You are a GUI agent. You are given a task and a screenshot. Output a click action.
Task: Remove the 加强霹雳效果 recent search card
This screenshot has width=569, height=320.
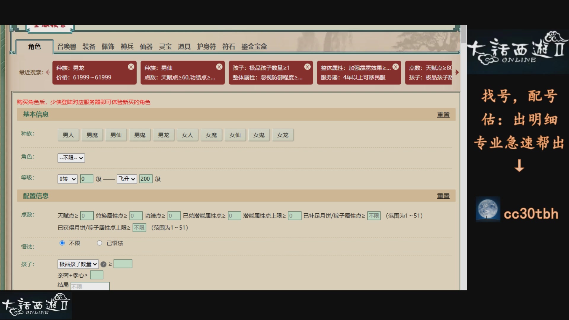tap(396, 67)
